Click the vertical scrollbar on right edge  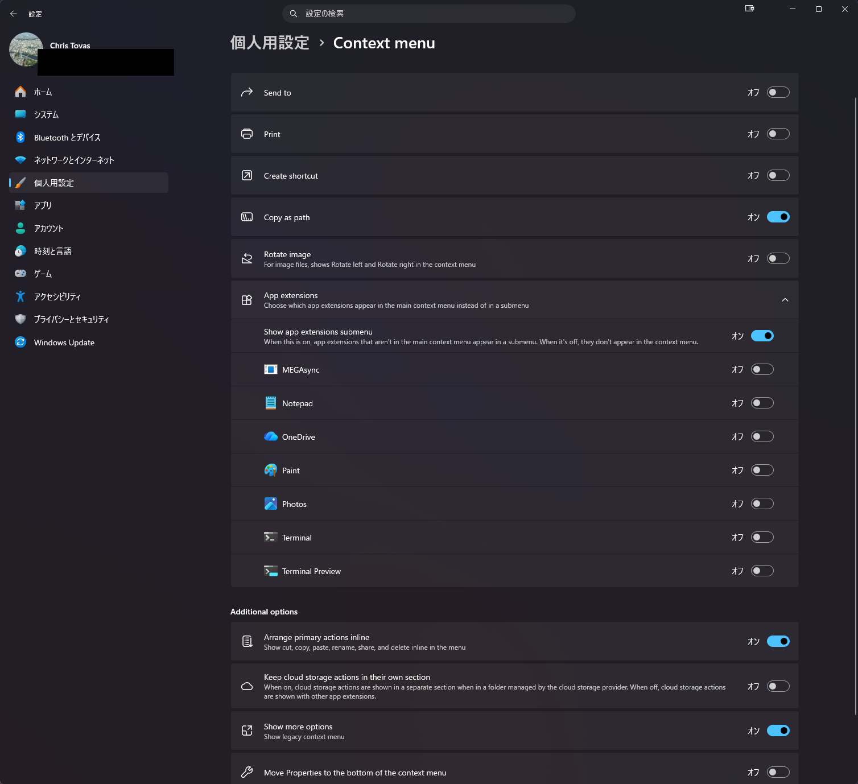(x=855, y=406)
